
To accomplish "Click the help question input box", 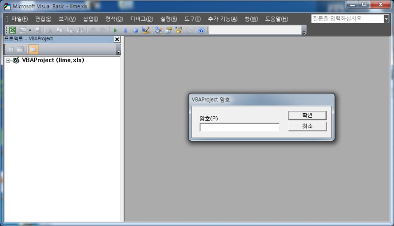I will (348, 19).
